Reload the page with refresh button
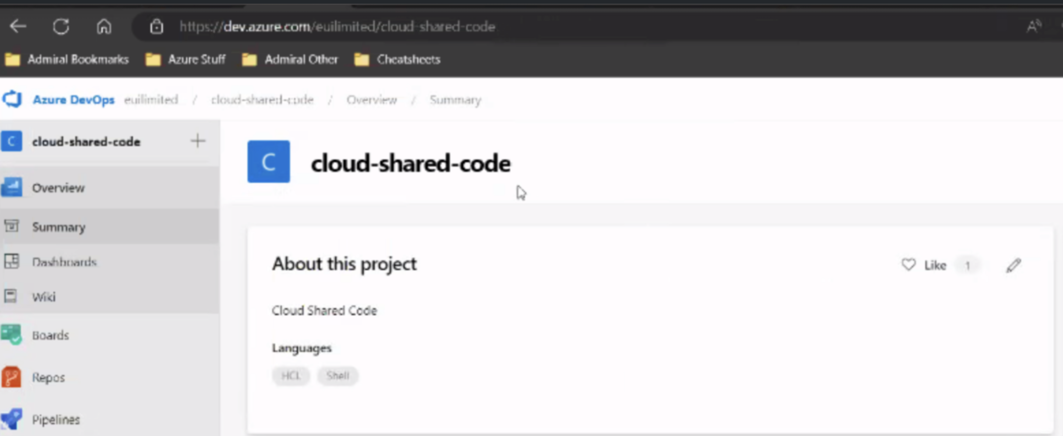This screenshot has width=1063, height=436. coord(61,27)
